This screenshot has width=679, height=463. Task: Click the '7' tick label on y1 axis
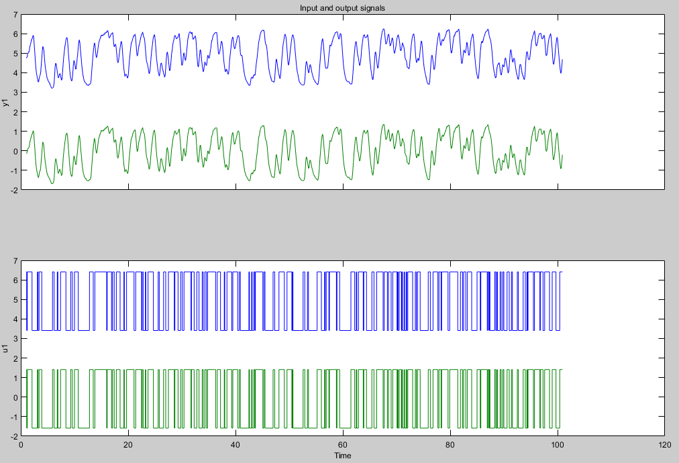point(15,15)
